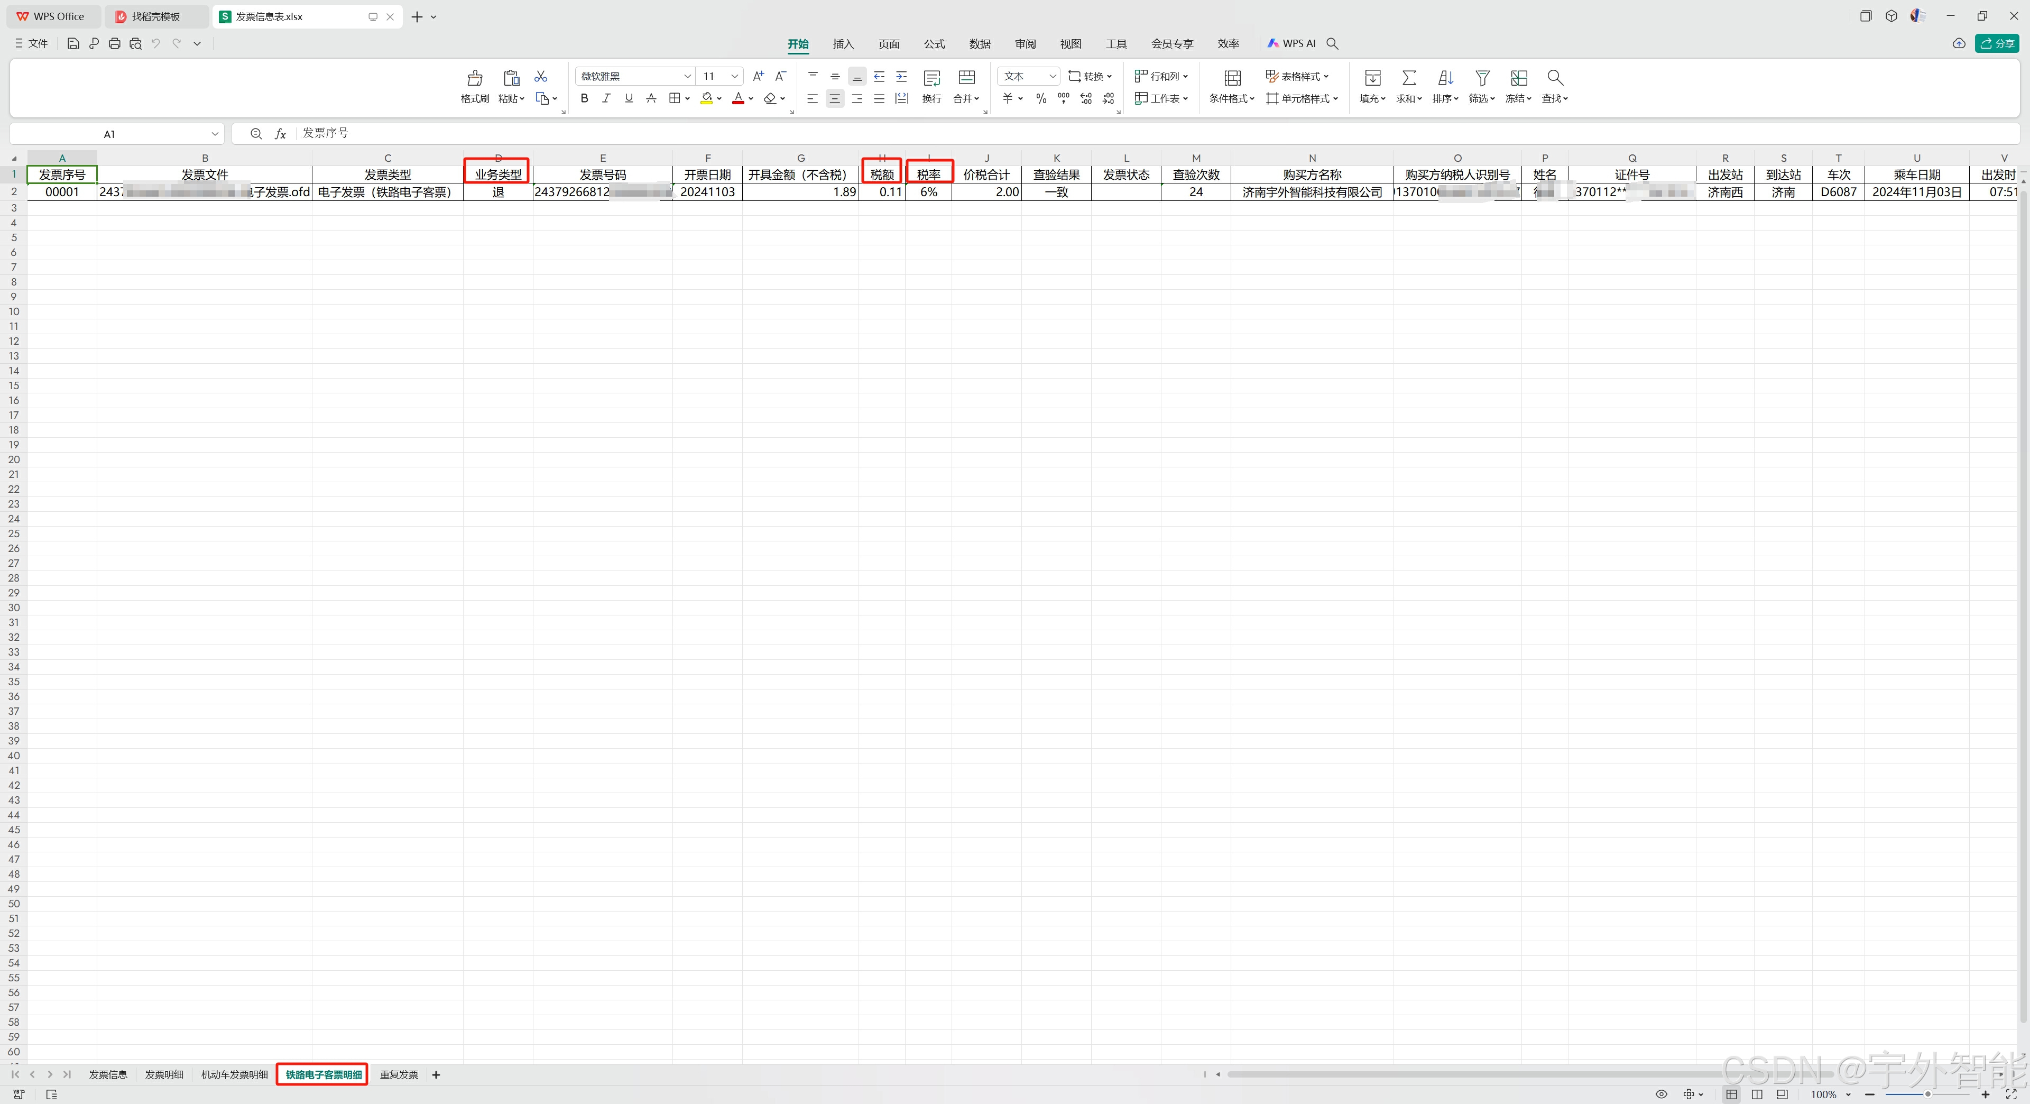Open the 文件 menu button

[x=32, y=44]
